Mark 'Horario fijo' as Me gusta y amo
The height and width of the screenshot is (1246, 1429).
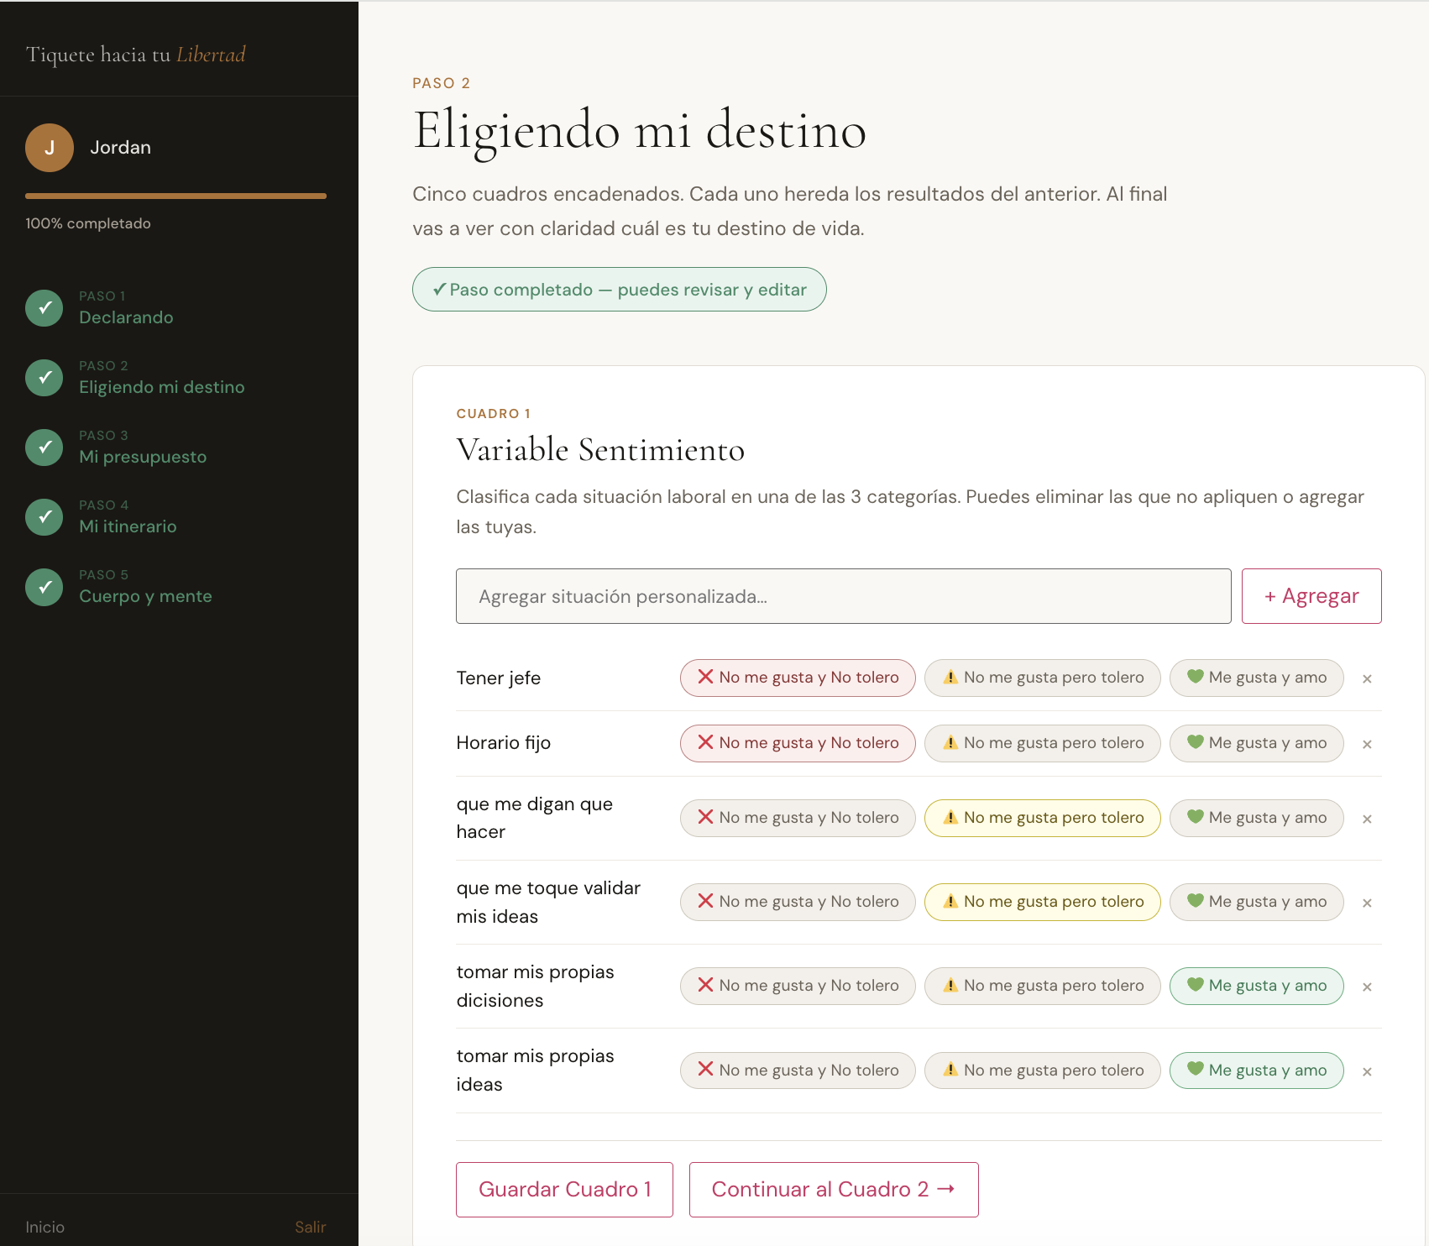pos(1256,743)
